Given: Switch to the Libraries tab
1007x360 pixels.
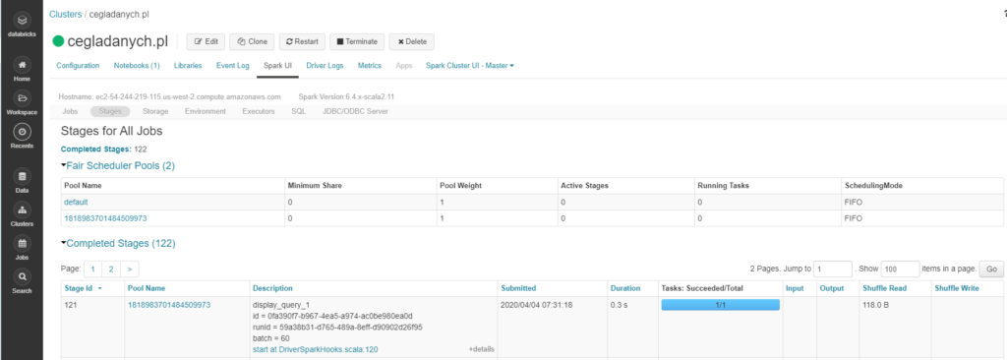Looking at the screenshot, I should point(188,66).
